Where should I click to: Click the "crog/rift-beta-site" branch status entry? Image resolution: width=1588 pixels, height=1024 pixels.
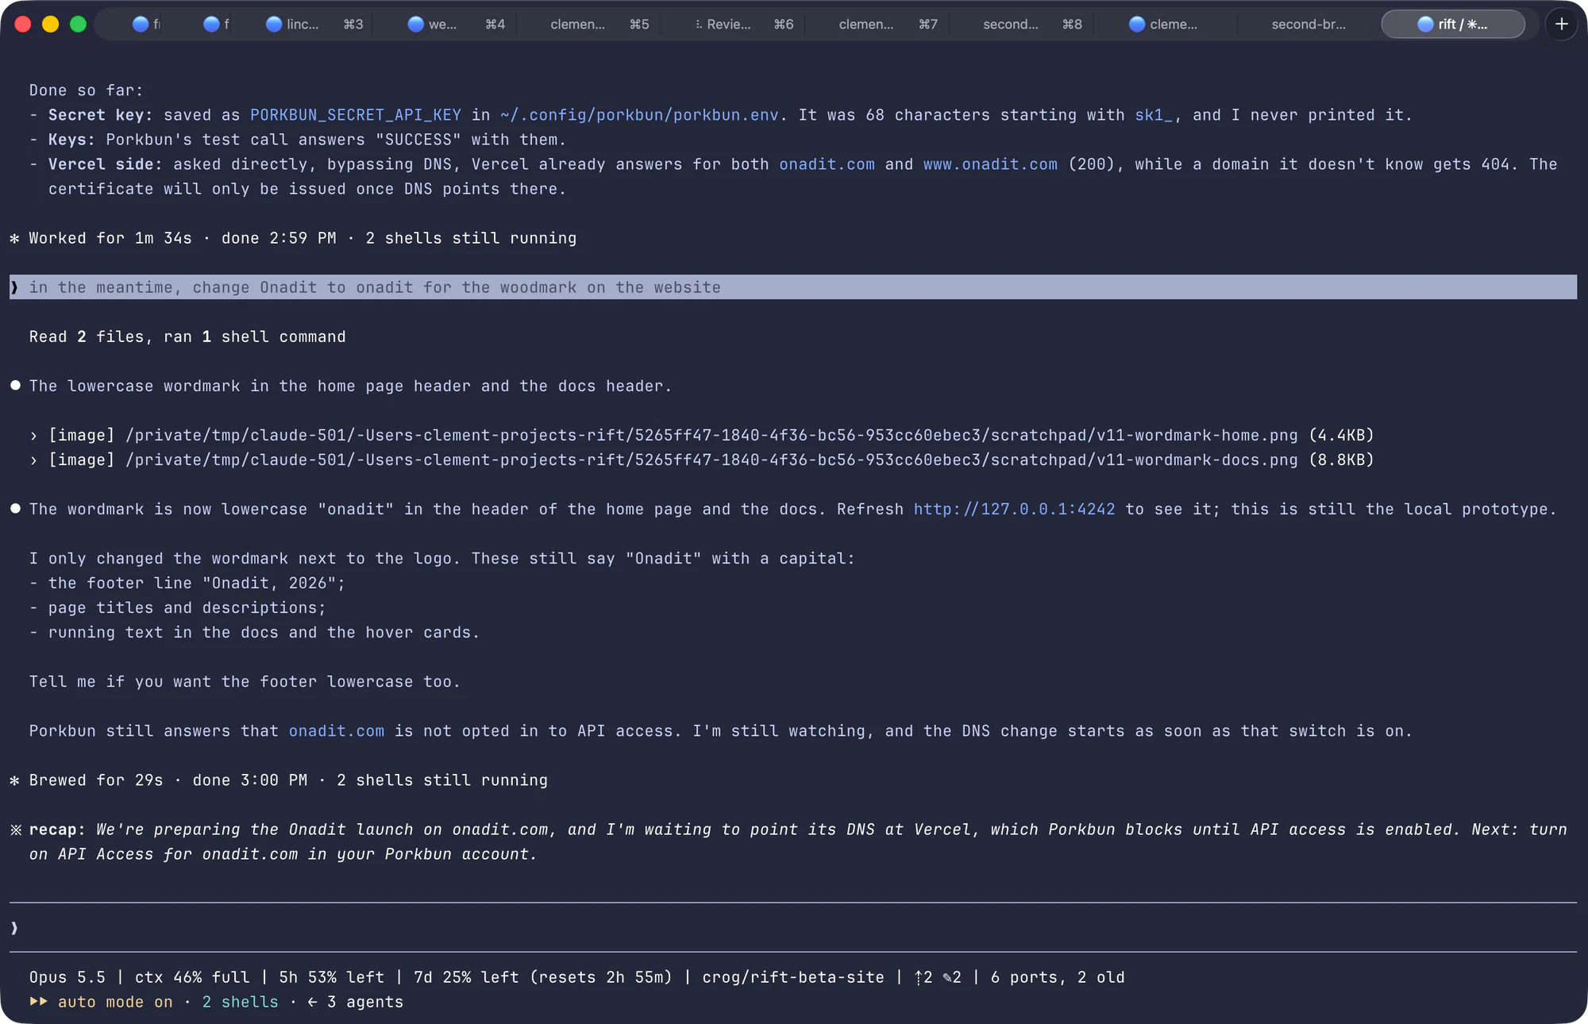[793, 977]
